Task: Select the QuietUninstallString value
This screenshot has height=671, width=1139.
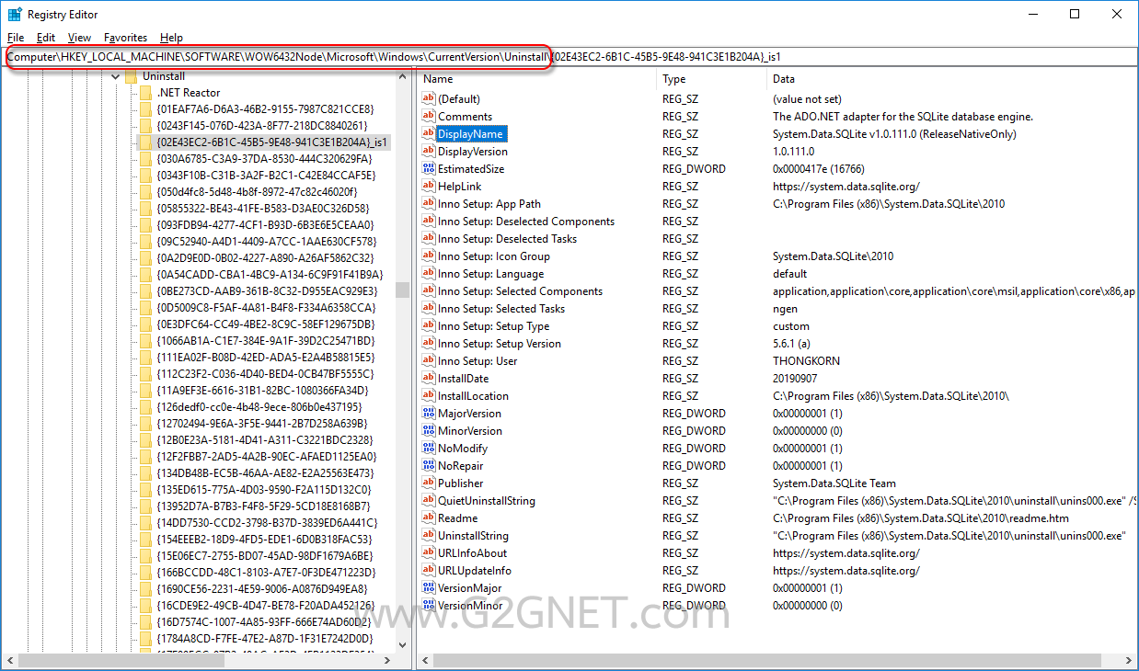Action: tap(487, 500)
